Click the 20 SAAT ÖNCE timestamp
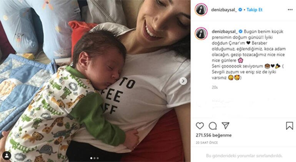296x162 pixels. (207, 143)
